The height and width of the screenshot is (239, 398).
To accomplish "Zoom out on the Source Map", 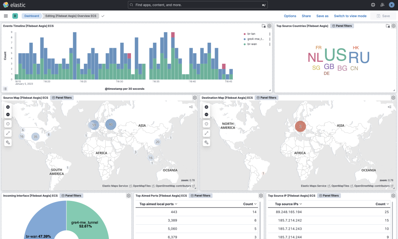I will coord(8,114).
